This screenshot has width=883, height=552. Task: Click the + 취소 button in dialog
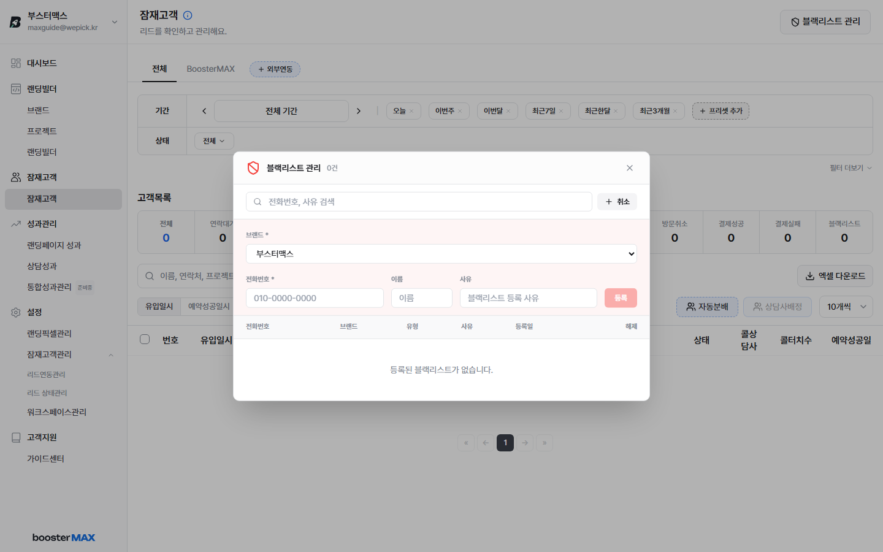click(617, 202)
